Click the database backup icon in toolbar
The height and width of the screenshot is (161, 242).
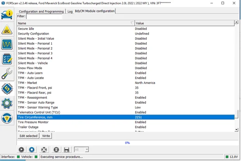pos(56,150)
